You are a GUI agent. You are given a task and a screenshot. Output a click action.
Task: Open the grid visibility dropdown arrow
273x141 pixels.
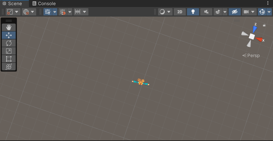(55, 12)
